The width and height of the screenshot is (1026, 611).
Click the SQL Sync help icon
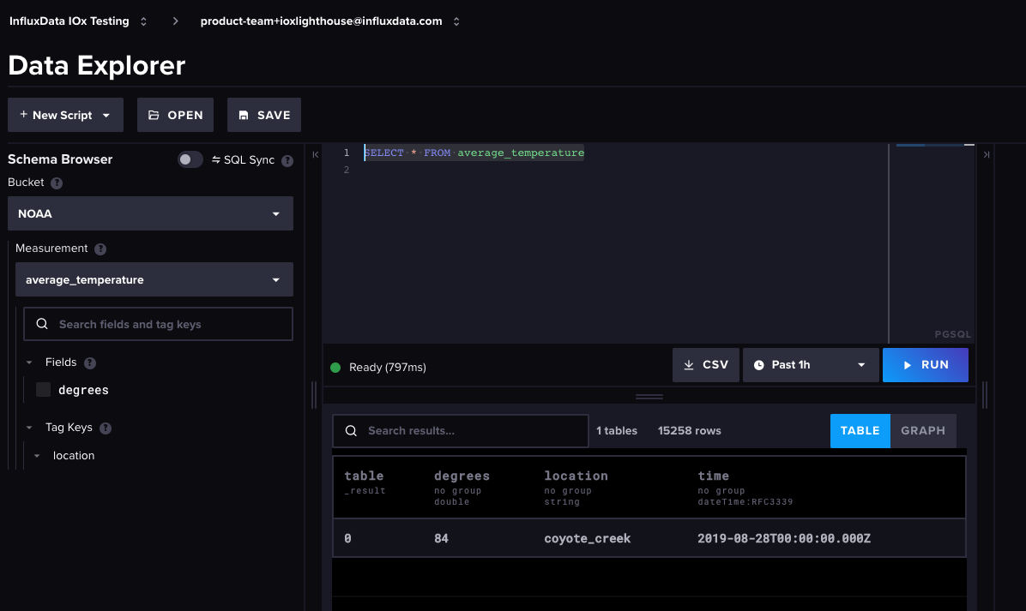(x=287, y=159)
